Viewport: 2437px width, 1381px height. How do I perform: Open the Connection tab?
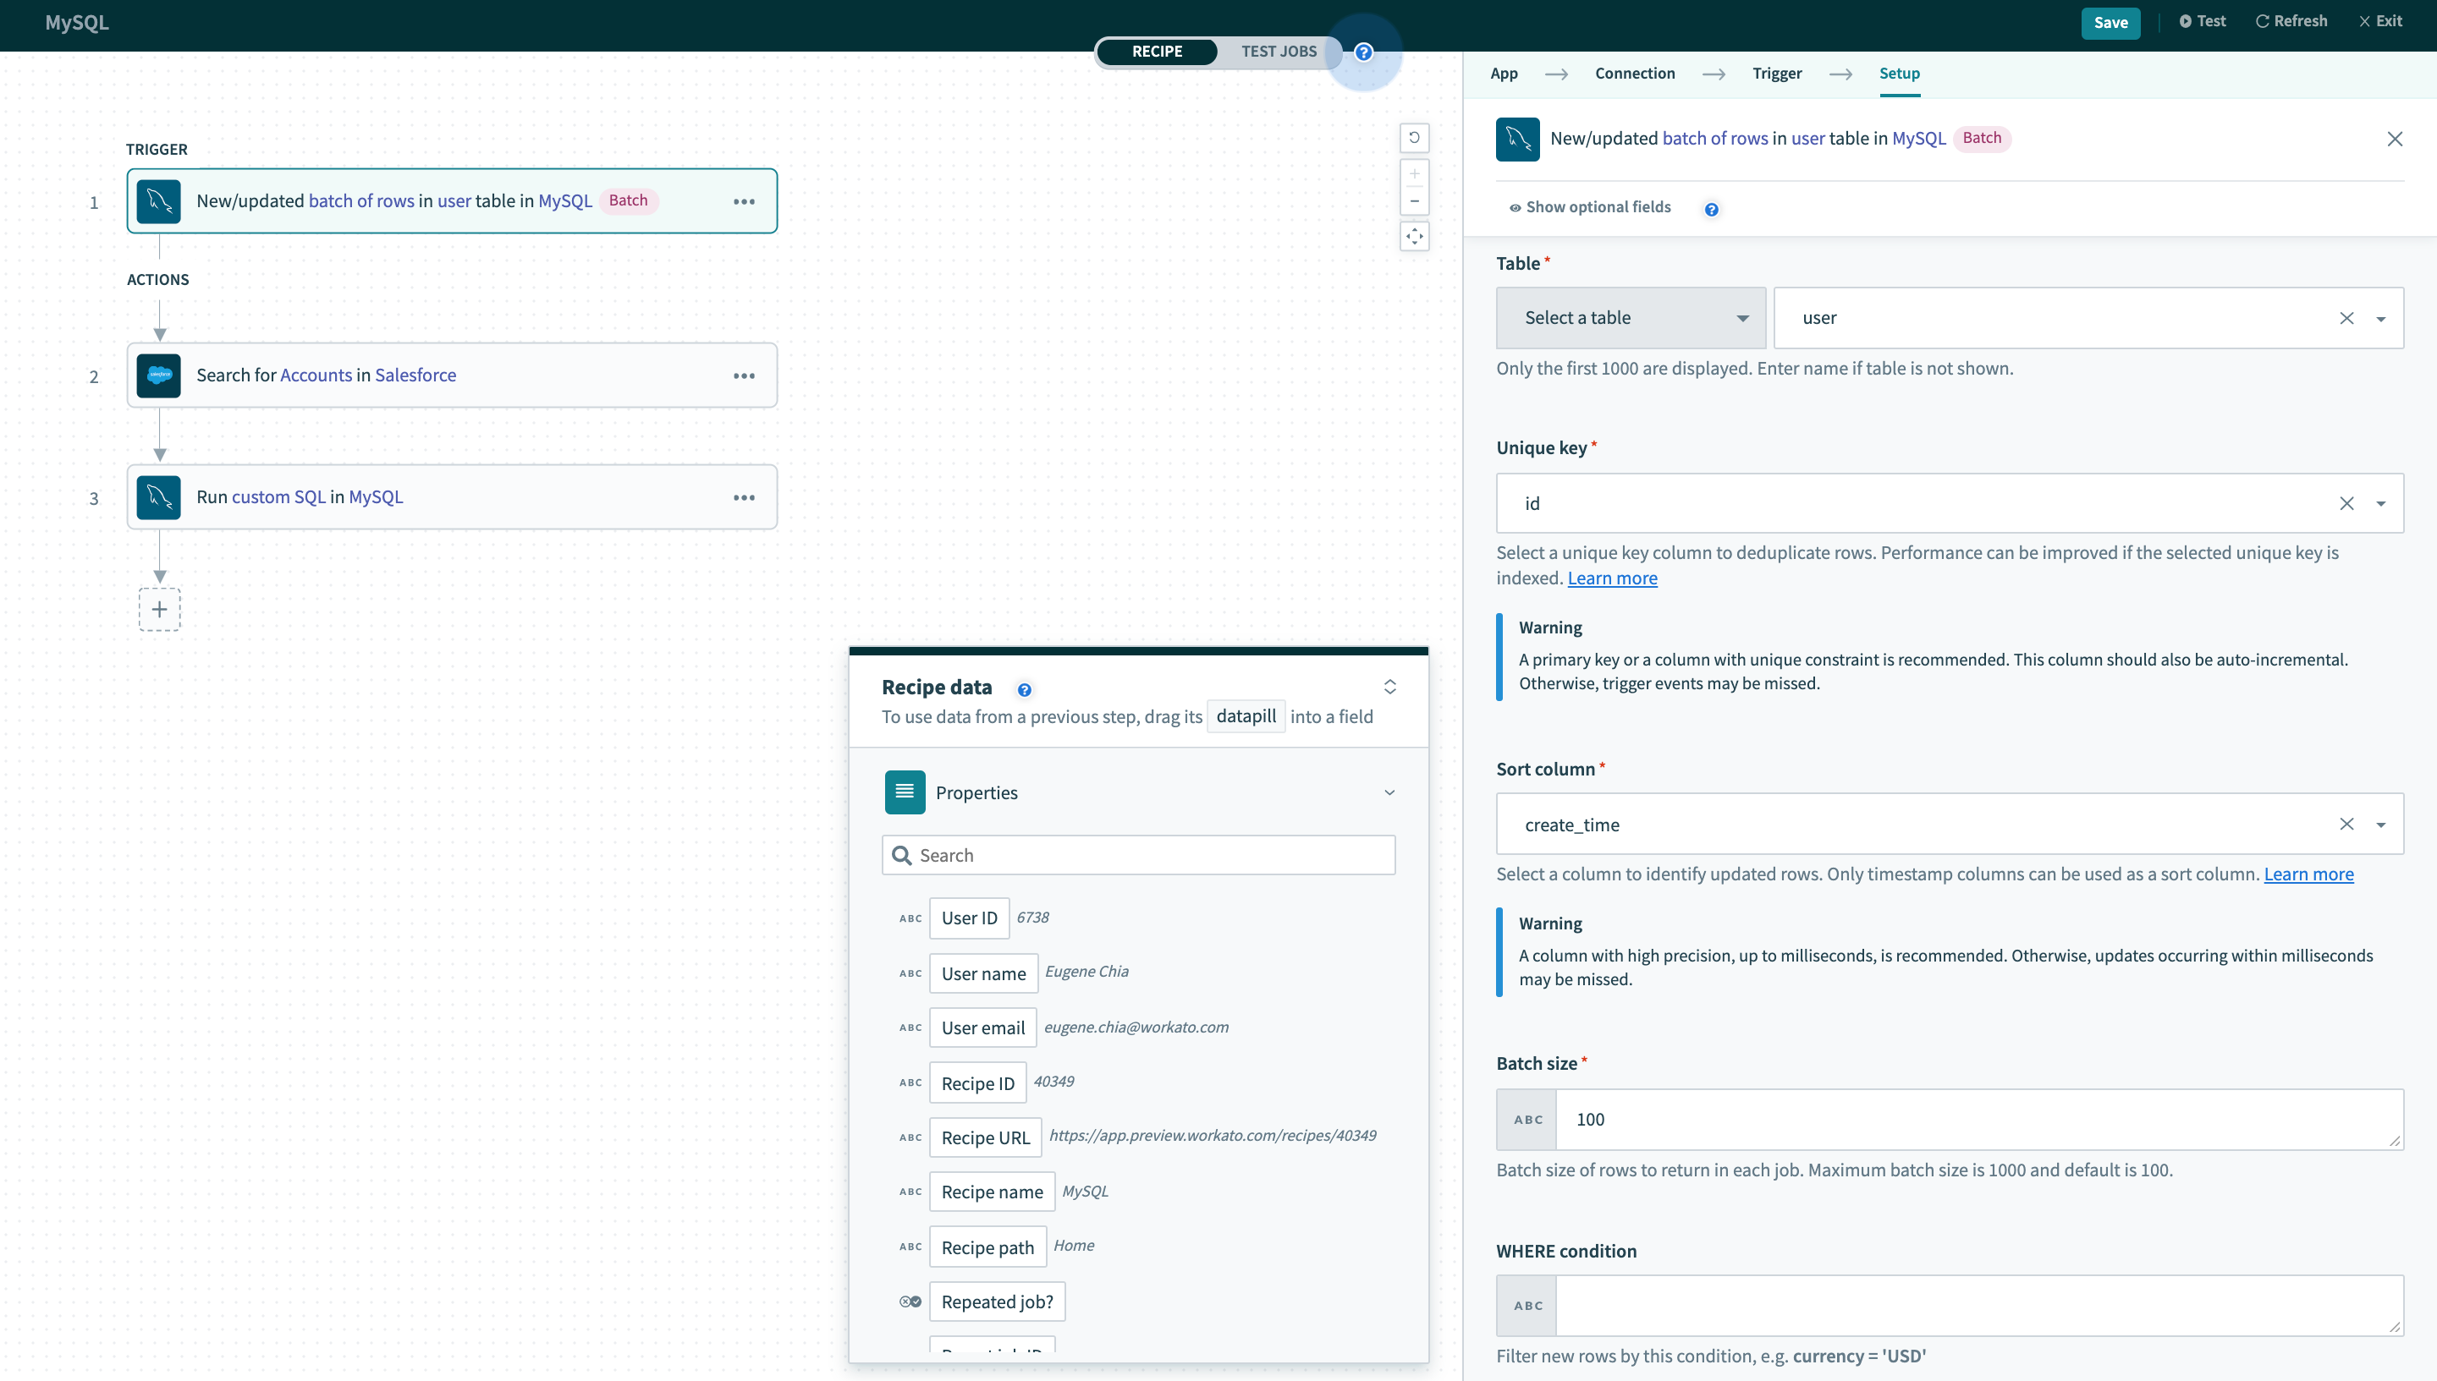pos(1634,73)
